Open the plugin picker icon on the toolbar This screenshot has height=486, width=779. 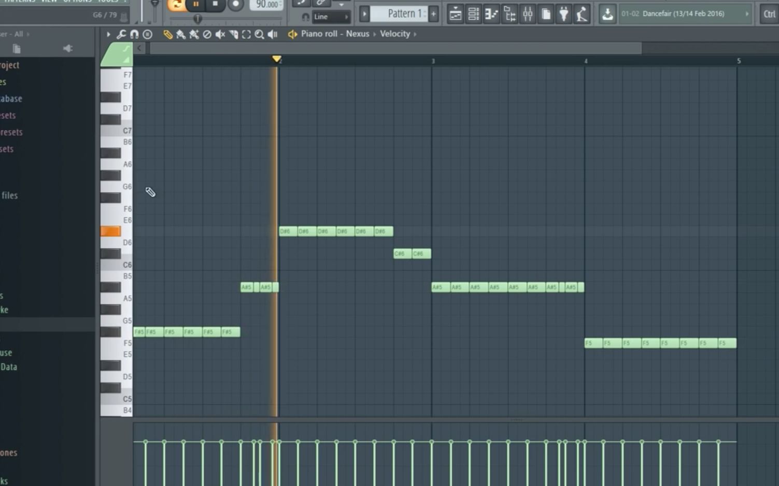point(564,14)
